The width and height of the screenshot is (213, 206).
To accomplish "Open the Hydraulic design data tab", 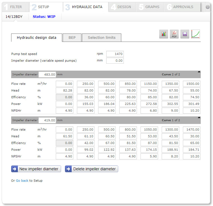I will [x=37, y=38].
